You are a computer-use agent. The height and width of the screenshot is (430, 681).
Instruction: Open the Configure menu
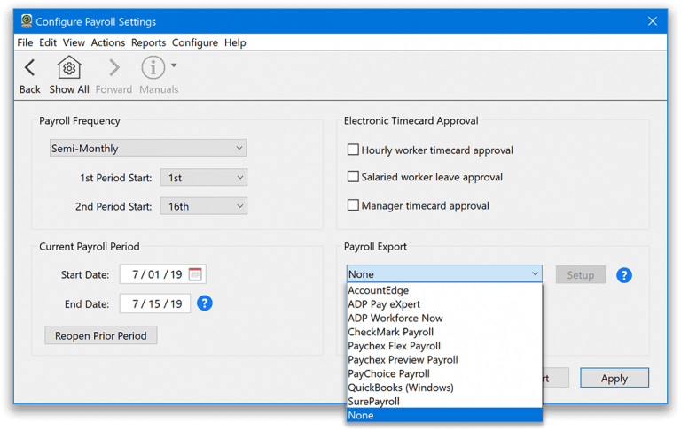[x=195, y=42]
